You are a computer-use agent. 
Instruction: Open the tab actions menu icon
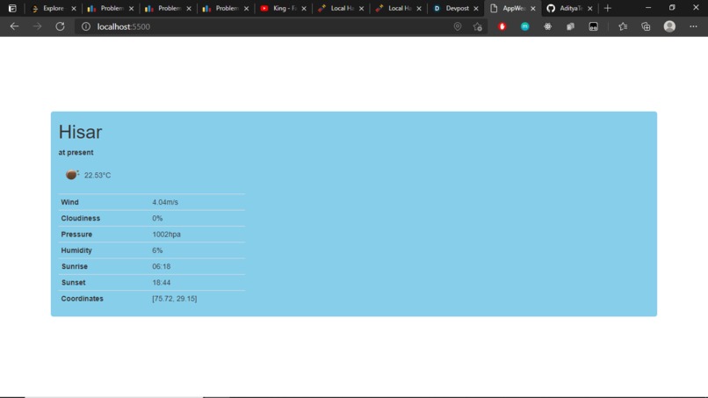(x=12, y=8)
